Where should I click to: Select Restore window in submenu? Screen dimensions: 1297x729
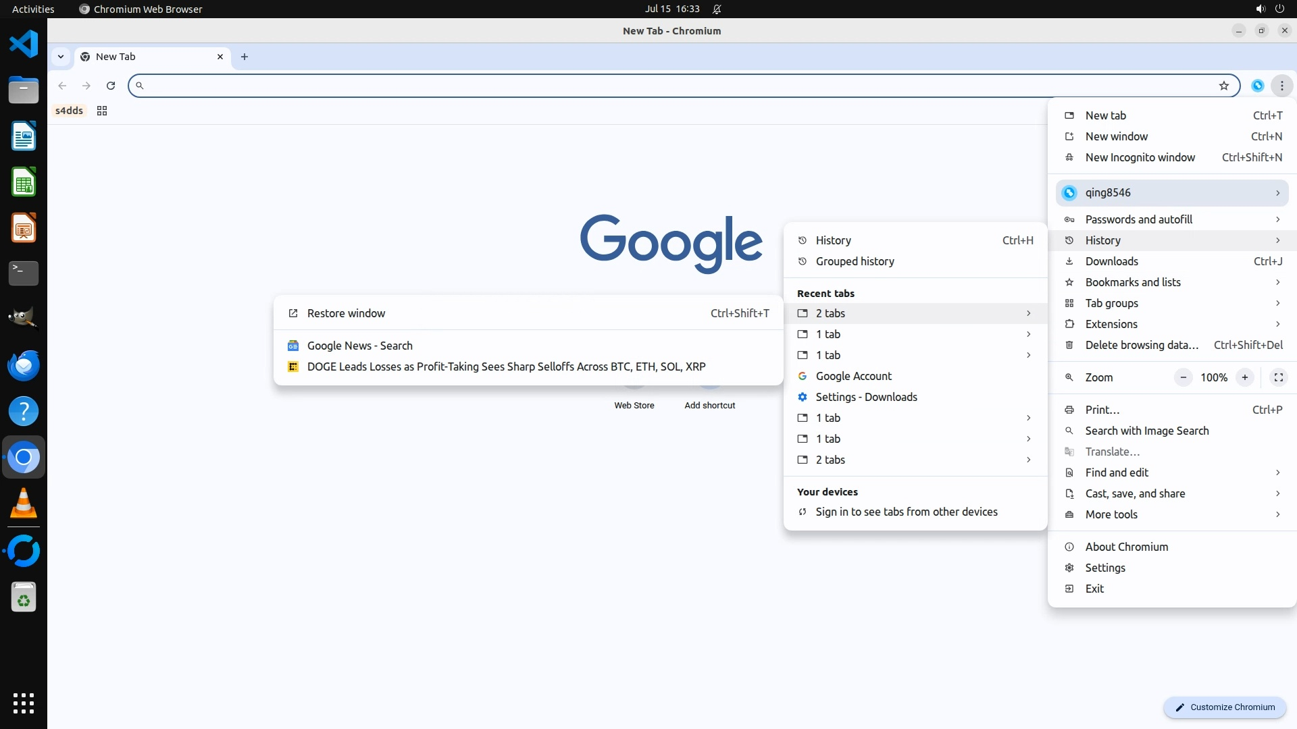point(346,313)
